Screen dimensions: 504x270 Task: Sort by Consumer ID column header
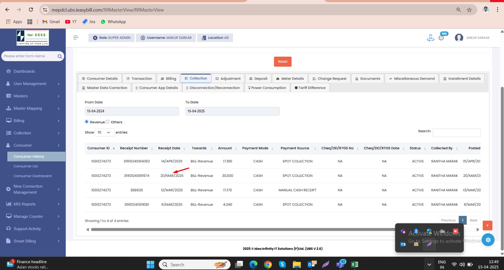coord(101,148)
